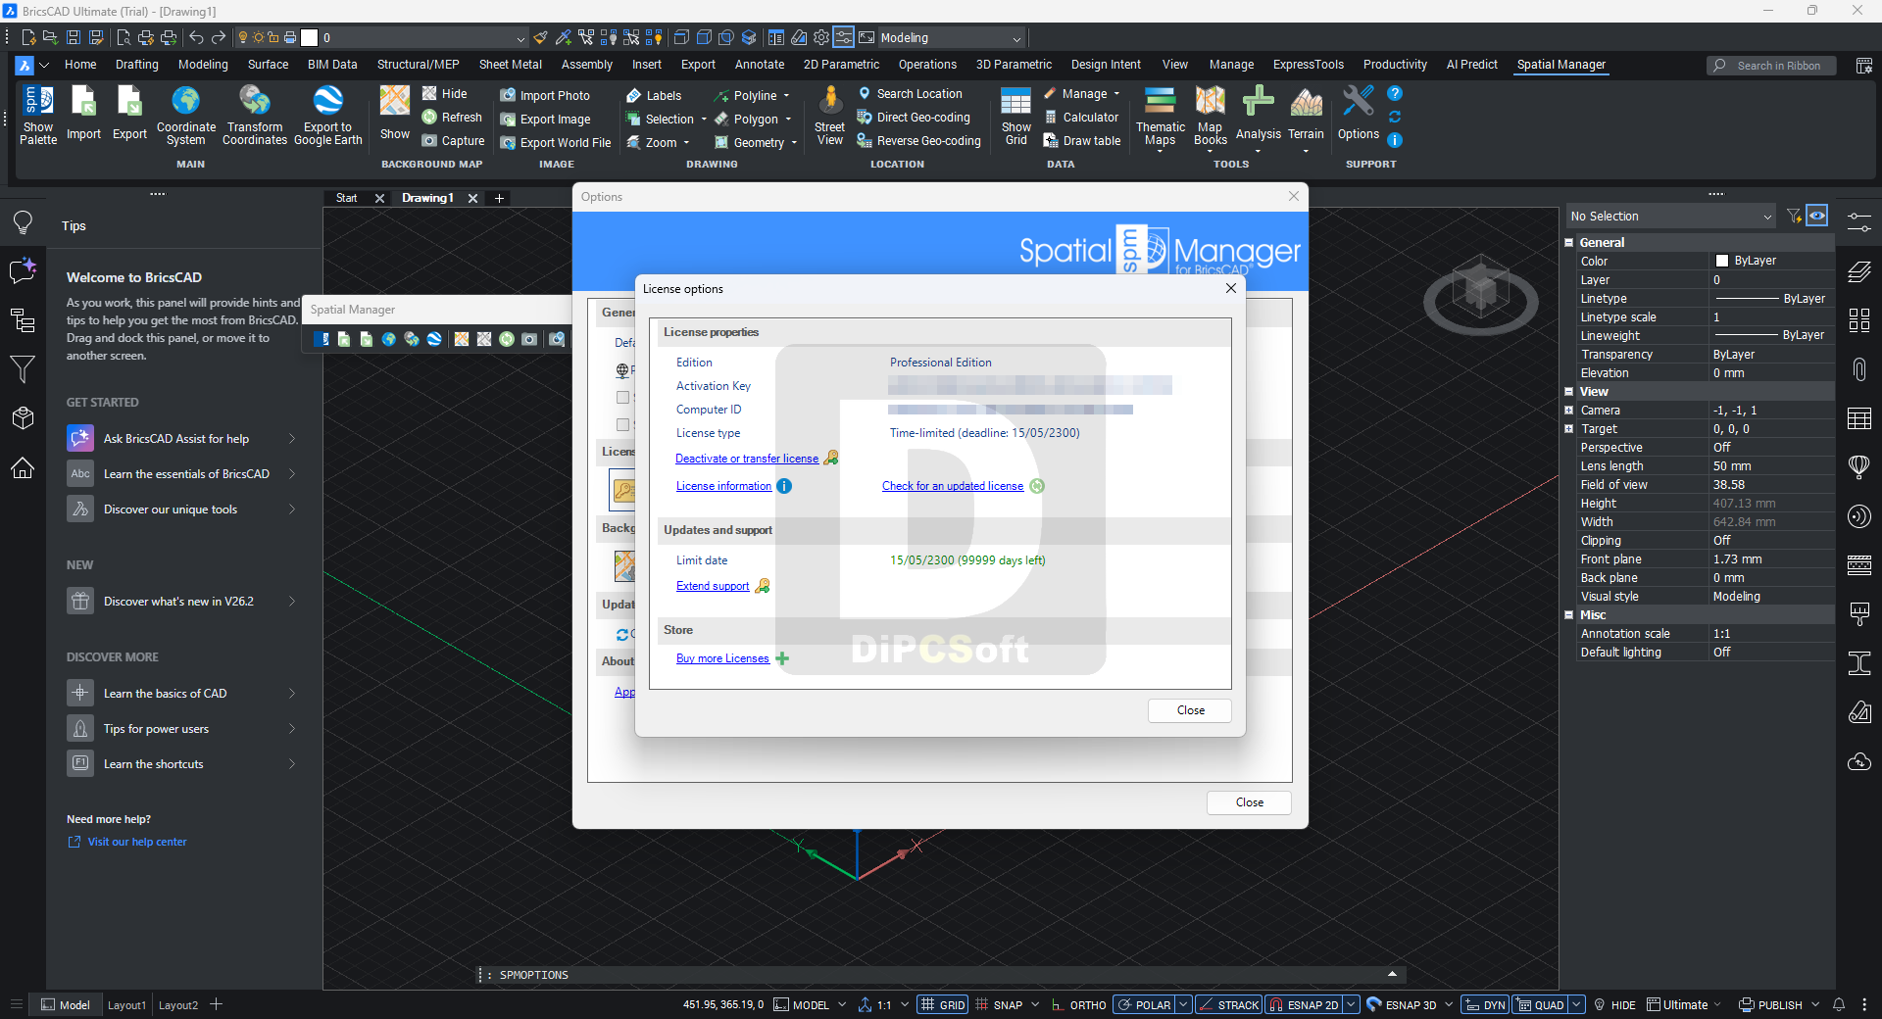Click the Show Grid icon
The image size is (1882, 1019).
point(1016,115)
